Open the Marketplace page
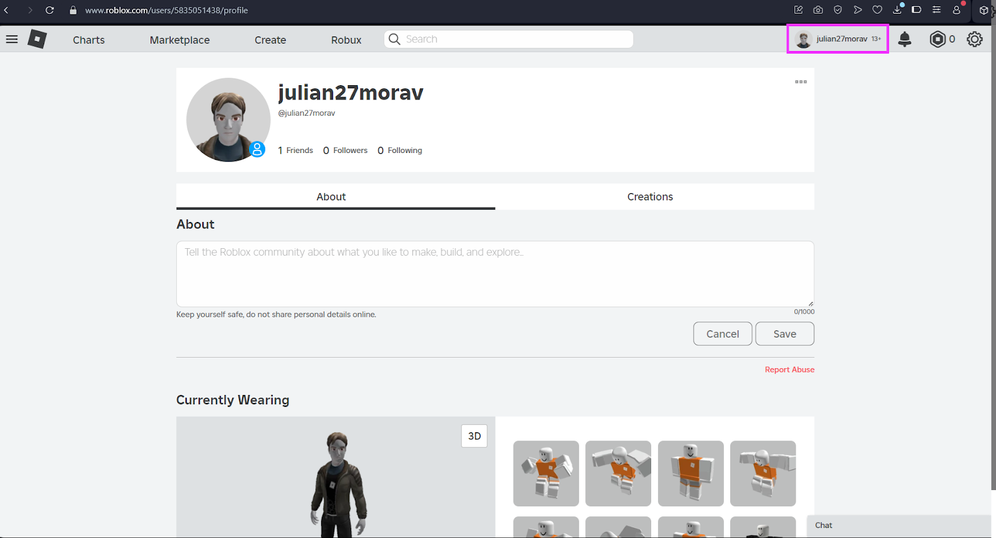Viewport: 996px width, 538px height. (x=179, y=40)
